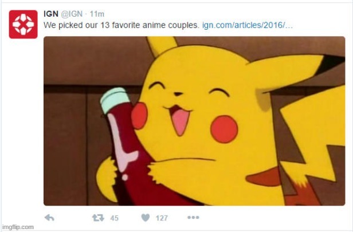Viewport: 353px width, 232px height.
Task: Click Pikachu's red cheek on right
Action: click(x=224, y=129)
